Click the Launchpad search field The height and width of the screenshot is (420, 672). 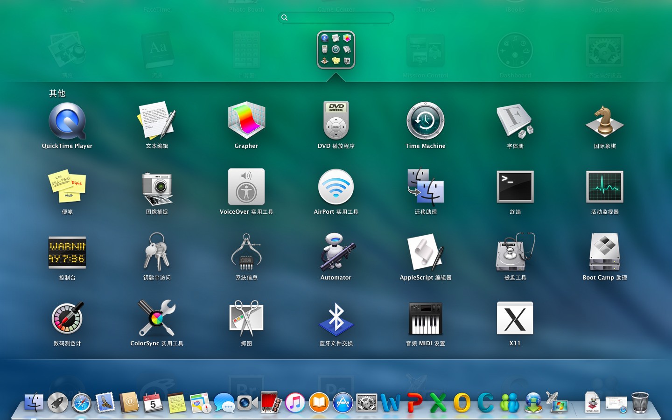coord(336,18)
